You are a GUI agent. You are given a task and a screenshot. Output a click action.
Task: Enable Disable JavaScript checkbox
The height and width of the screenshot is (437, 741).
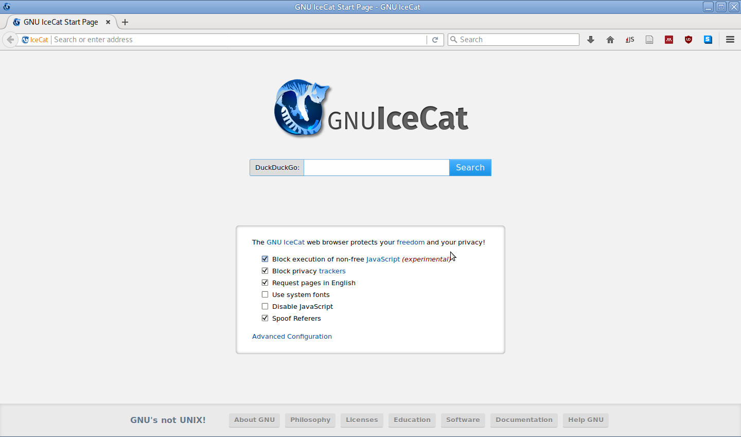point(265,306)
